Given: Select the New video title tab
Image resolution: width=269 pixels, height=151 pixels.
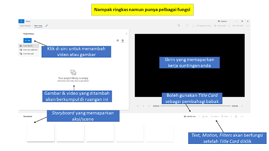Looking at the screenshot, I should click(x=38, y=26).
